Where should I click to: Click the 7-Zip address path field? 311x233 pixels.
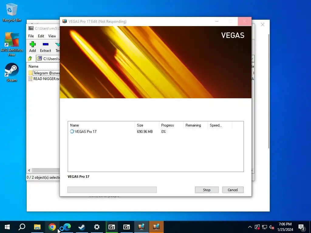[48, 59]
